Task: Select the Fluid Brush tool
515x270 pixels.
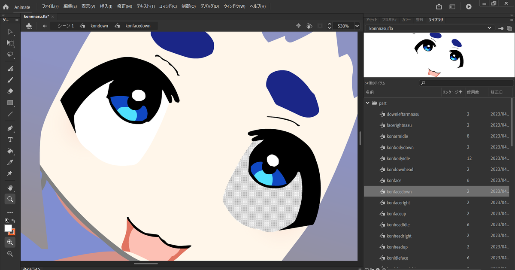Action: pyautogui.click(x=10, y=69)
